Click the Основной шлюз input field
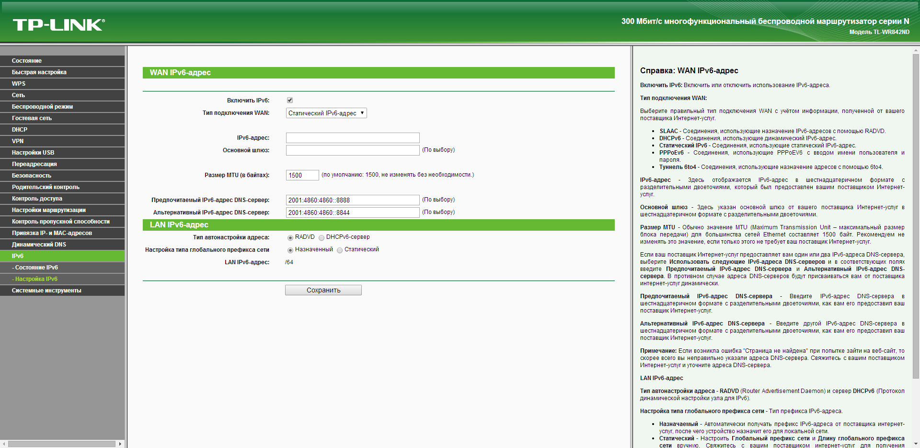The width and height of the screenshot is (920, 448). click(353, 150)
